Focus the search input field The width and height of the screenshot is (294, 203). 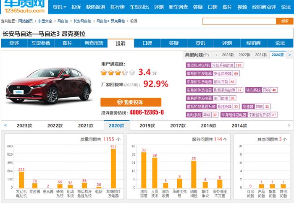point(239,21)
